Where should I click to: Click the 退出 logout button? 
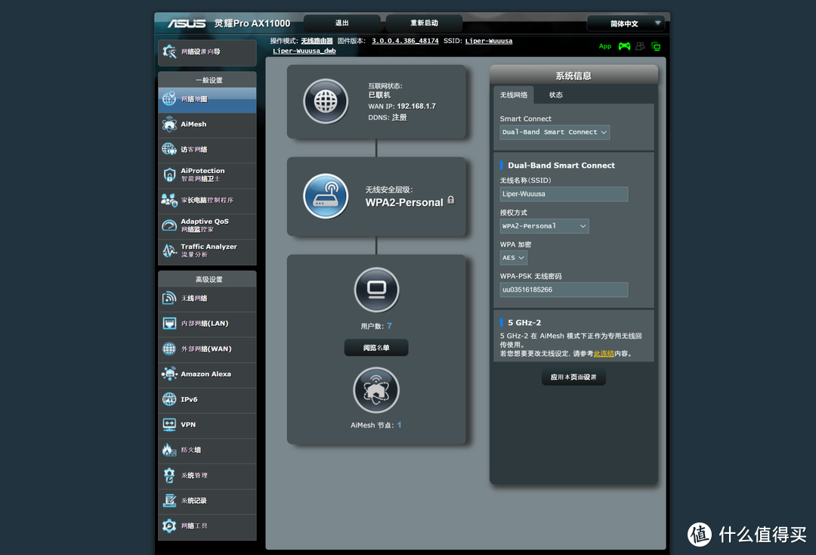click(x=342, y=23)
